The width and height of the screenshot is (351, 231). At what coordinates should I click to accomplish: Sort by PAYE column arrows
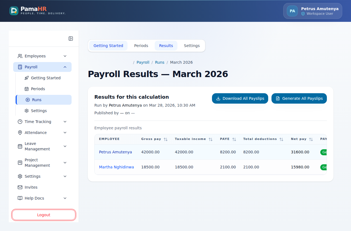coord(234,139)
